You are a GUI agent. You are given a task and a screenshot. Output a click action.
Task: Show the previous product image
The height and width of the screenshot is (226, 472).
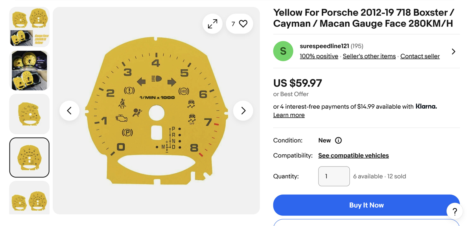point(69,111)
